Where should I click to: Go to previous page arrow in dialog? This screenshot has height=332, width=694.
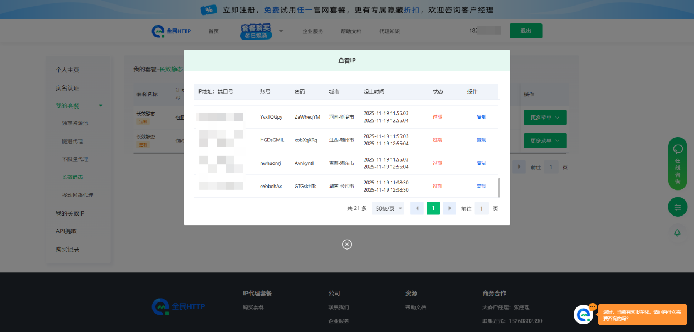(x=417, y=208)
